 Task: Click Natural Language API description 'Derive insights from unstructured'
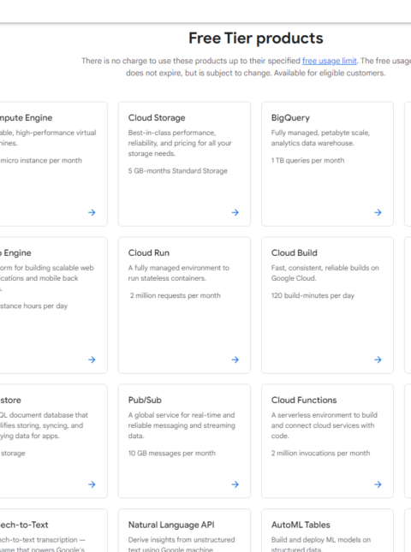tap(182, 539)
